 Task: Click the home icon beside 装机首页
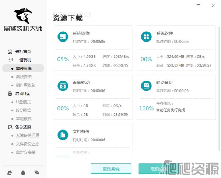point(10,51)
